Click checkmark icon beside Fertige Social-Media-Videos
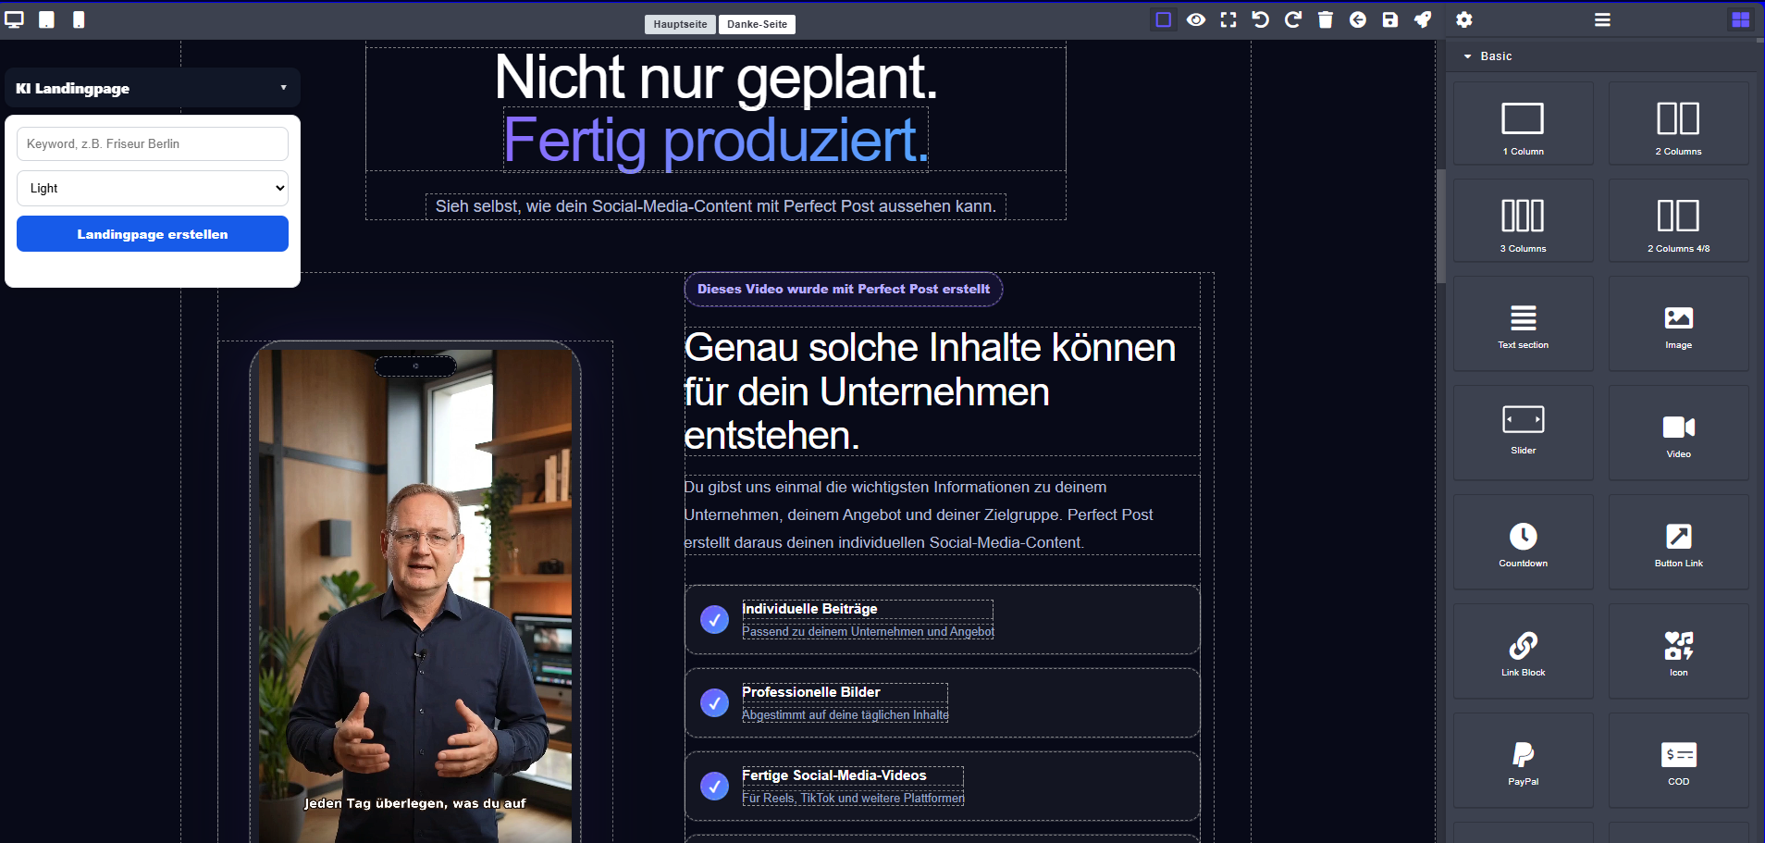1765x843 pixels. coord(714,786)
